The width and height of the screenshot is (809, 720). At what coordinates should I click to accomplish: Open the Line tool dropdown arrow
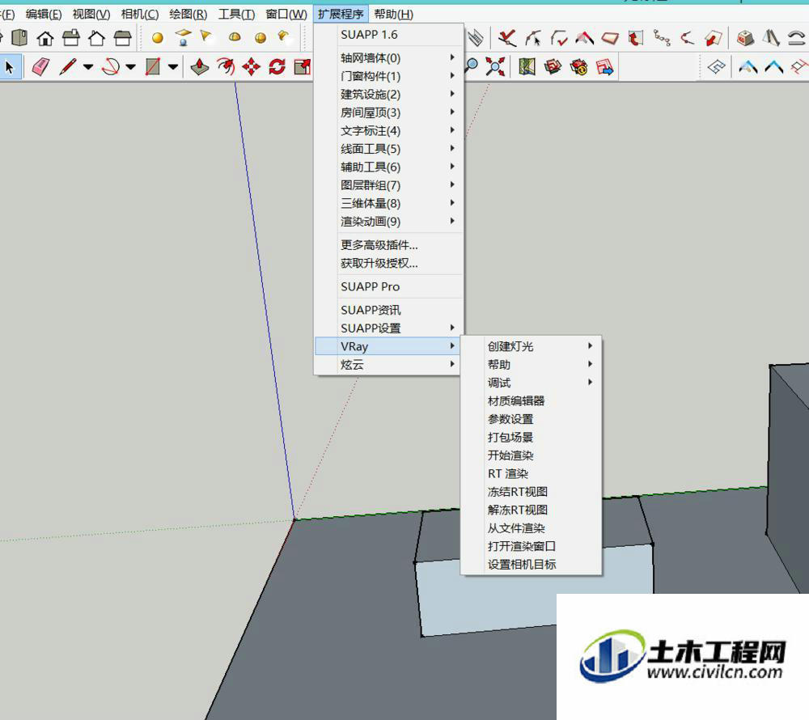[x=88, y=67]
